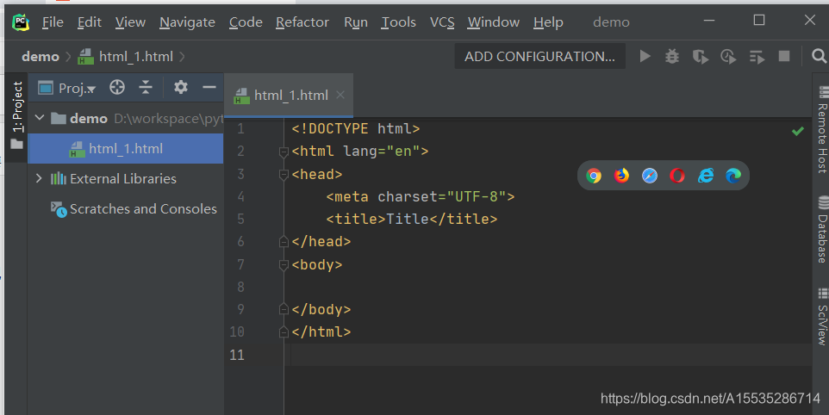
Task: Open Project panel settings gear
Action: (181, 87)
